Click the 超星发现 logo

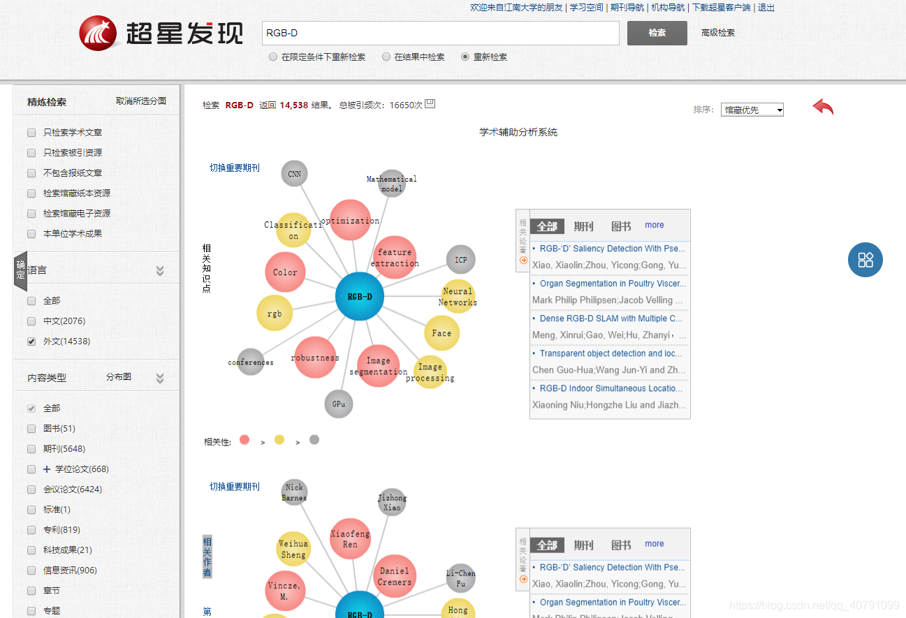[x=161, y=33]
